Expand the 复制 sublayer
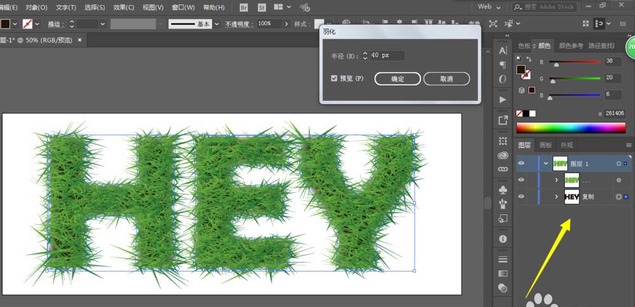Image resolution: width=635 pixels, height=307 pixels. 556,197
